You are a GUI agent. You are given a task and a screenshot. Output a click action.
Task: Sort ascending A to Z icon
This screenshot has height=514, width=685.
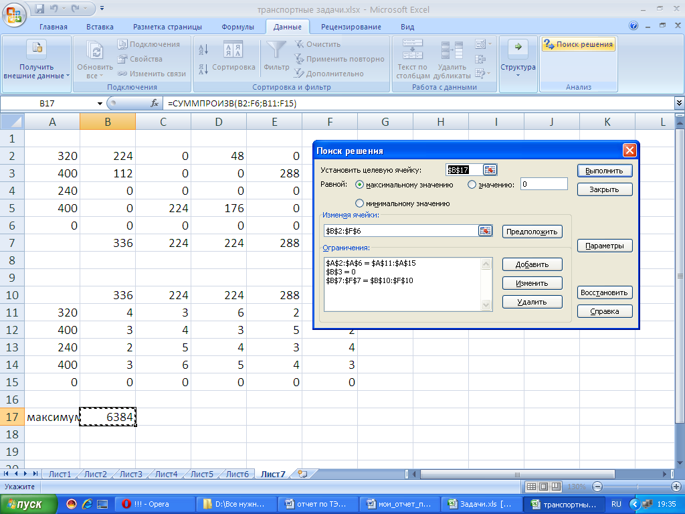tap(203, 50)
